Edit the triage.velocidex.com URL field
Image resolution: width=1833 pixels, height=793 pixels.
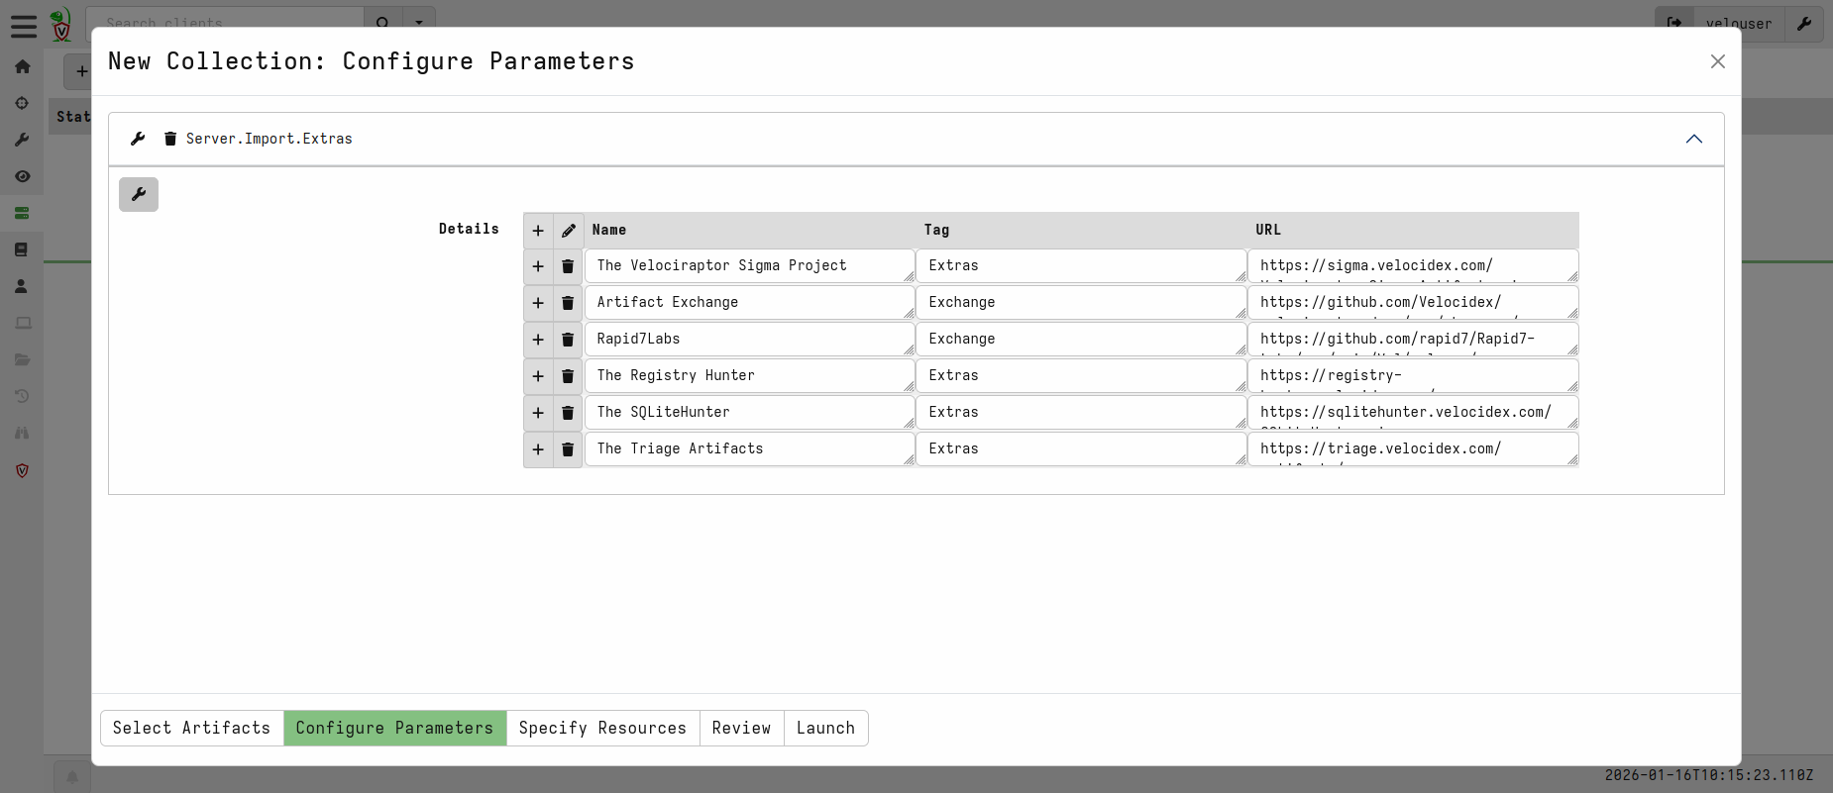coord(1414,449)
